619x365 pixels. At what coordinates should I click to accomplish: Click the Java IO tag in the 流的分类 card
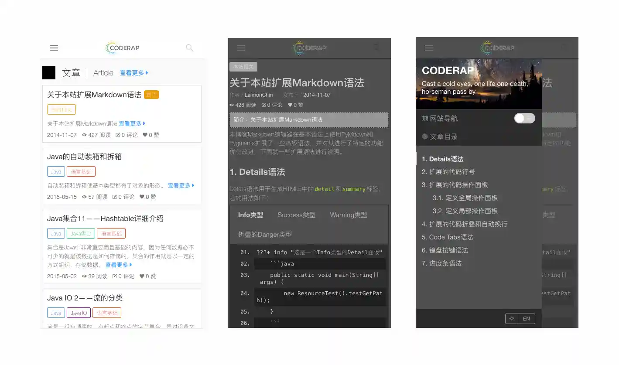pos(79,313)
